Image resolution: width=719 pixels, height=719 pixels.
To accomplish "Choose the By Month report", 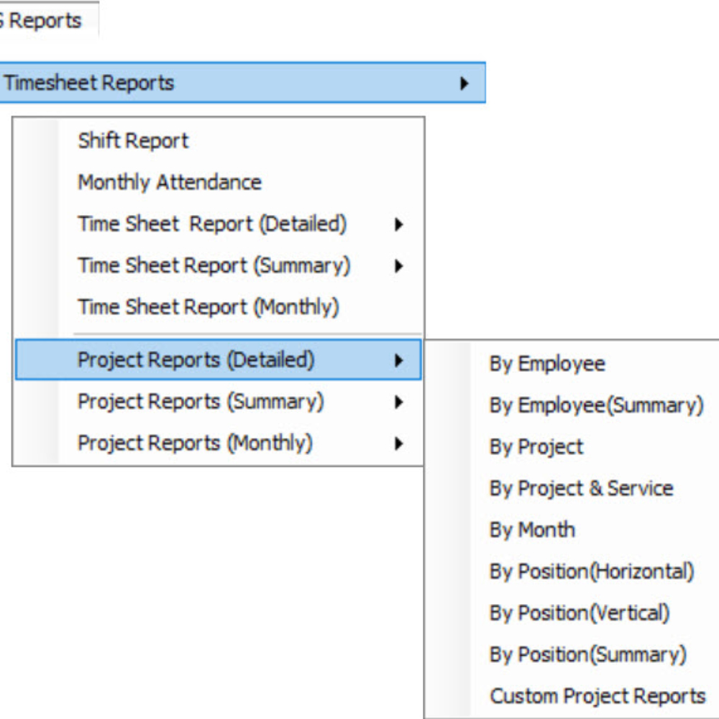I will coord(532,530).
